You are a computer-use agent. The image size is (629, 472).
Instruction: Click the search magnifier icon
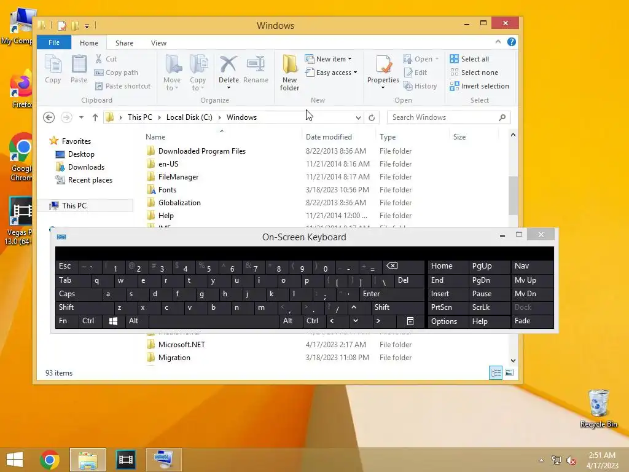tap(502, 117)
